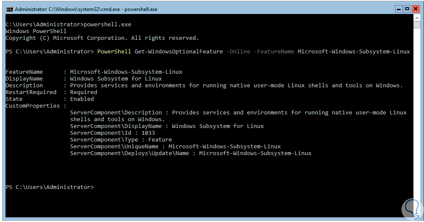Click the vertical scrollbar thumb

click(417, 25)
